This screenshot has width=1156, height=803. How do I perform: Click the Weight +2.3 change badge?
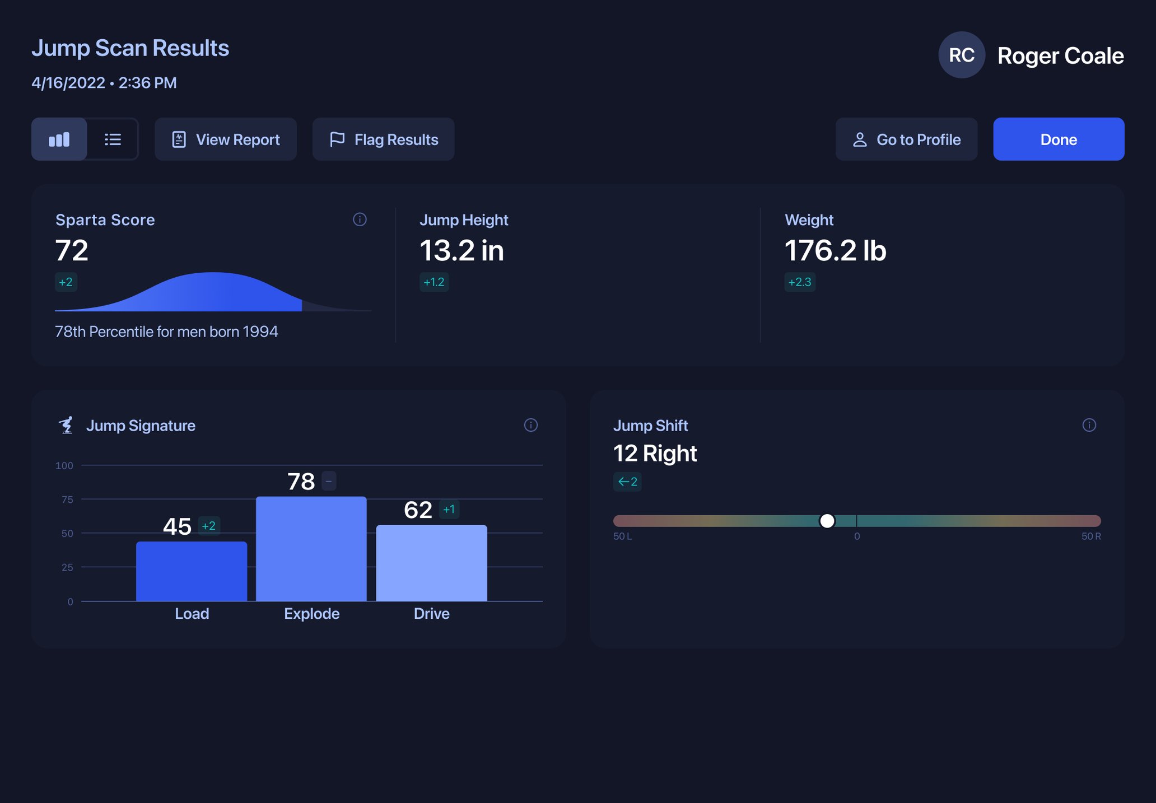(x=799, y=282)
